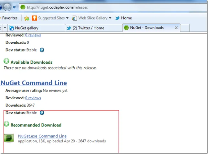208x154 pixels.
Task: Open the tab list dropdown arrow
Action: [5, 28]
